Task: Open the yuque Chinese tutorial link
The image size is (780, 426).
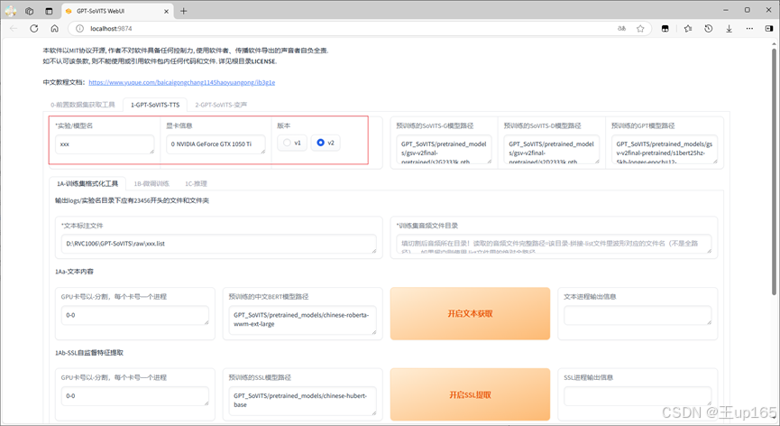Action: point(182,83)
